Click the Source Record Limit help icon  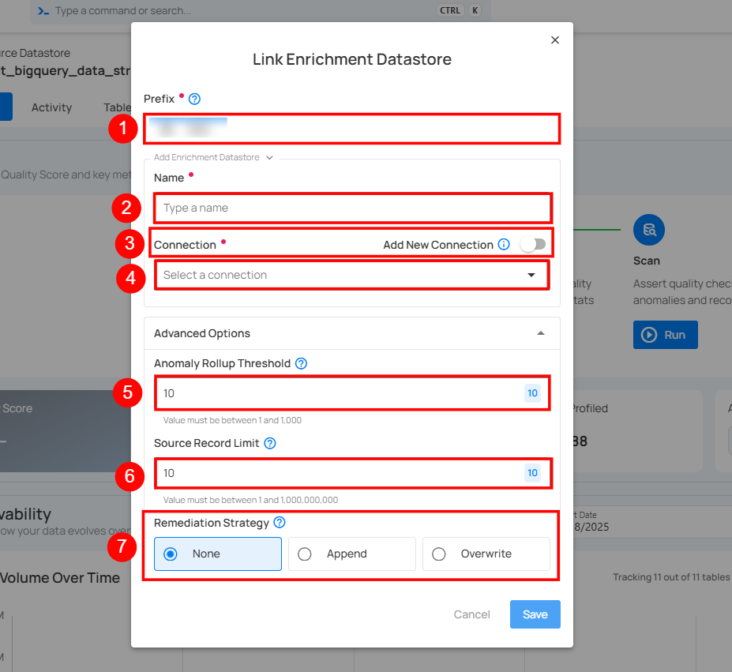[x=270, y=443]
